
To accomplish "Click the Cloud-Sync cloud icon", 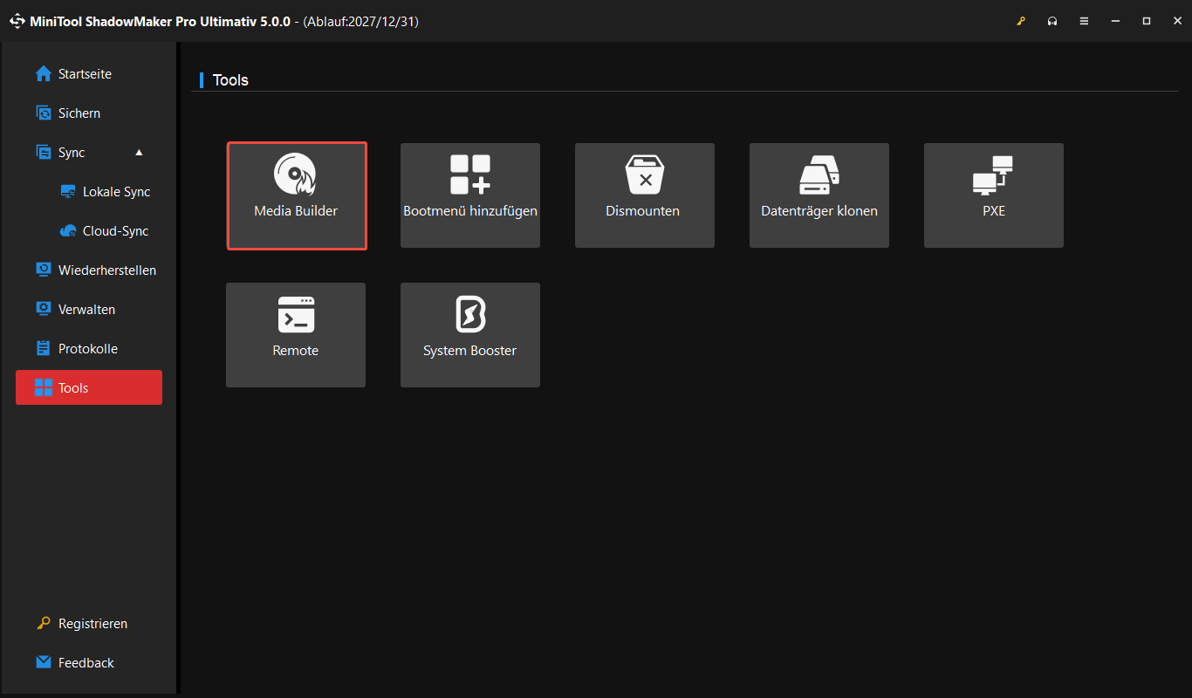I will (68, 231).
